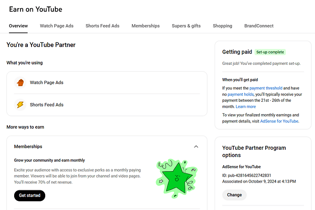Select the Watch Page Ads list row
The width and height of the screenshot is (315, 210).
(x=107, y=83)
